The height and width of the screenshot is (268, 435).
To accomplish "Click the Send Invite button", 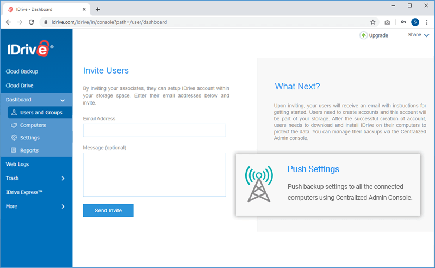I will point(108,210).
